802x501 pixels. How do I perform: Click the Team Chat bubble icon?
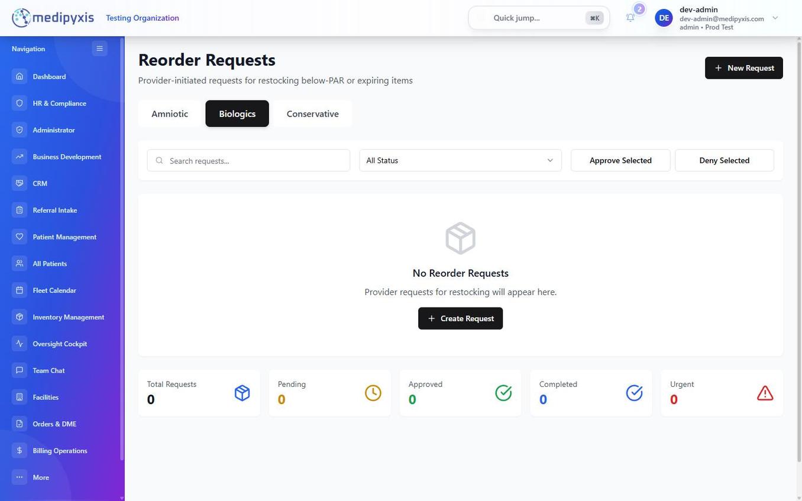(x=20, y=370)
